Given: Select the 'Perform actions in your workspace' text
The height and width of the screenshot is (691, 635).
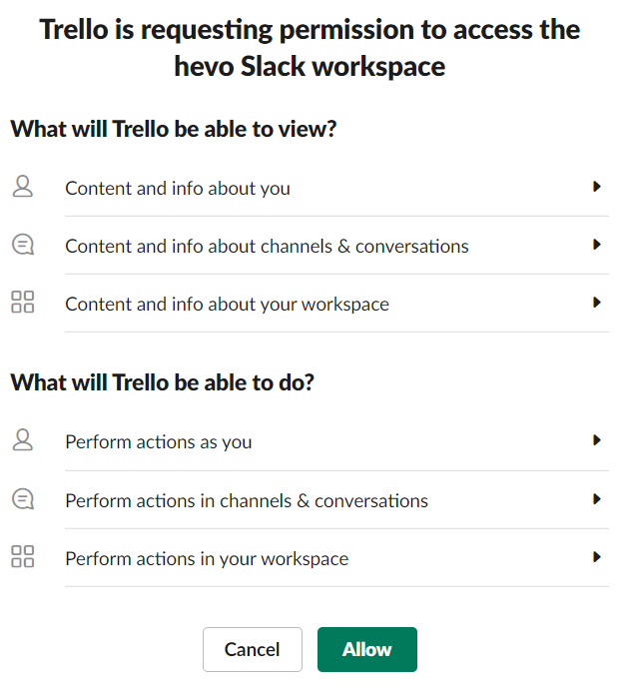Looking at the screenshot, I should point(207,559).
